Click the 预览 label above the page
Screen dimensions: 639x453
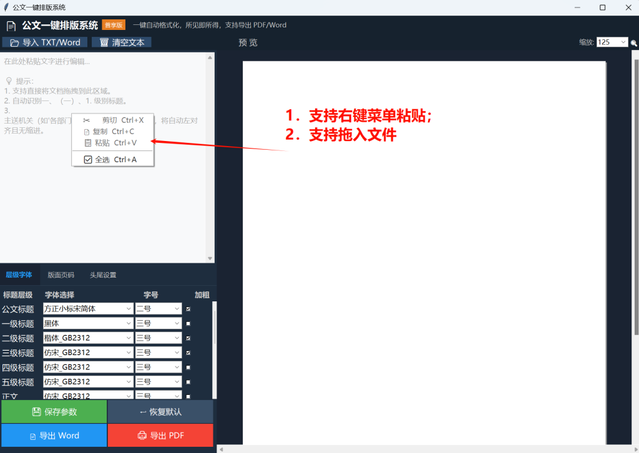click(x=248, y=43)
